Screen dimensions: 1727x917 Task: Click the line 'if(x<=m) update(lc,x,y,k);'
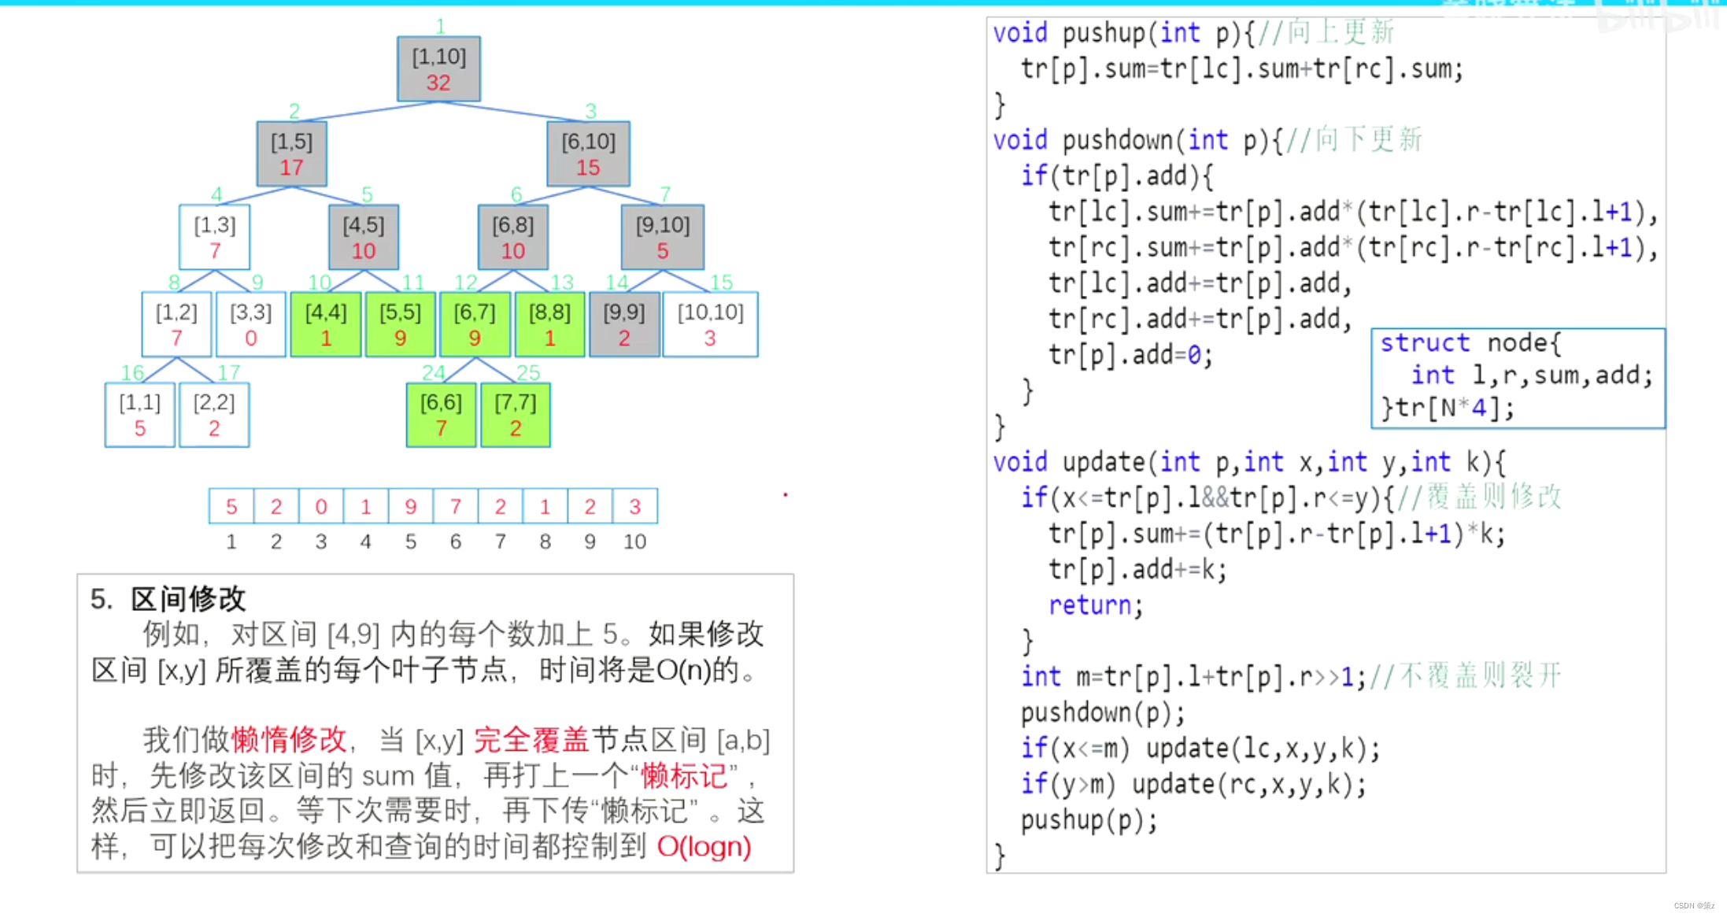pos(1200,749)
